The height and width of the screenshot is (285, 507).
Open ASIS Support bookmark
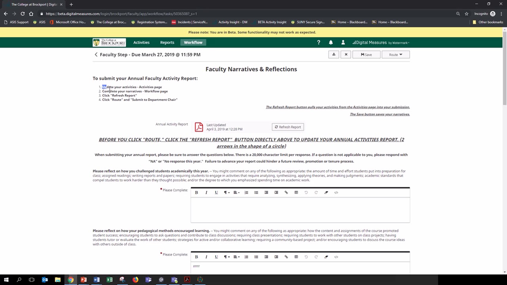pos(16,22)
